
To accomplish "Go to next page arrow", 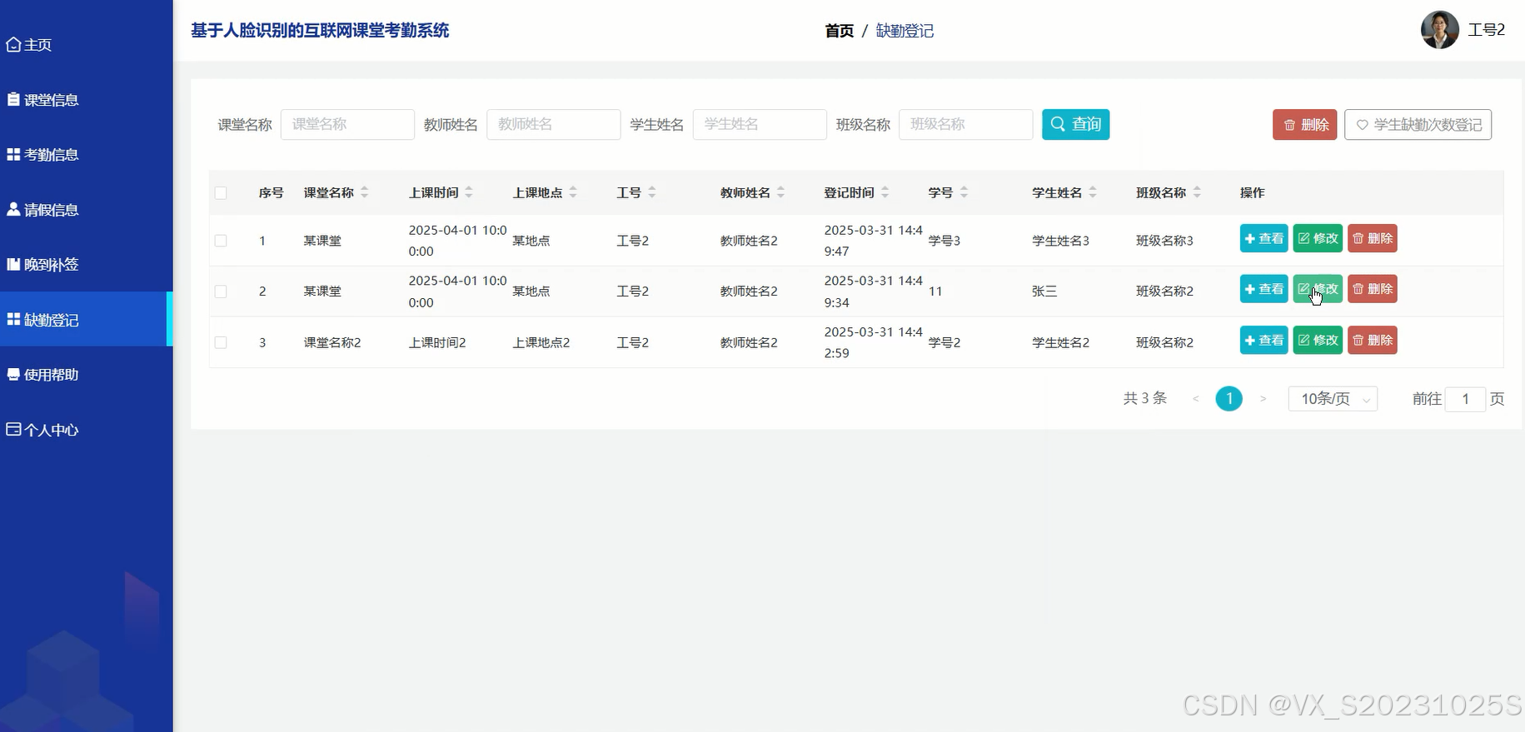I will (x=1263, y=399).
